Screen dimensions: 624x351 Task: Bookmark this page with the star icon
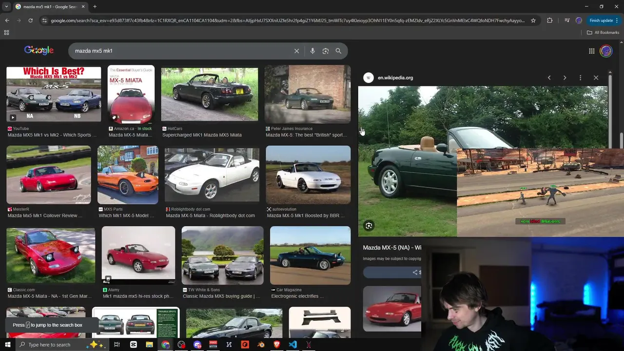[533, 20]
